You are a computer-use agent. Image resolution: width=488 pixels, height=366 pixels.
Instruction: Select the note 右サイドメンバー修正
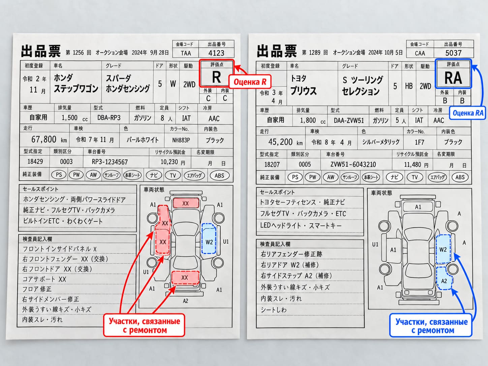point(51,299)
